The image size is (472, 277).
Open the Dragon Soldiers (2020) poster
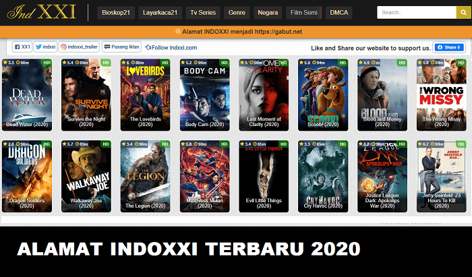pos(27,177)
